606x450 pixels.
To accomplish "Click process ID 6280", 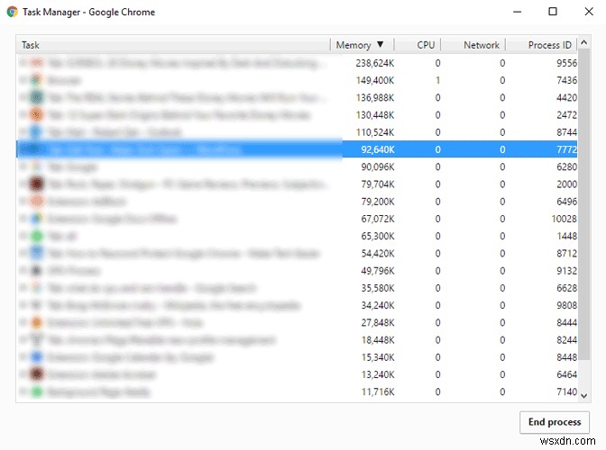I will point(566,167).
